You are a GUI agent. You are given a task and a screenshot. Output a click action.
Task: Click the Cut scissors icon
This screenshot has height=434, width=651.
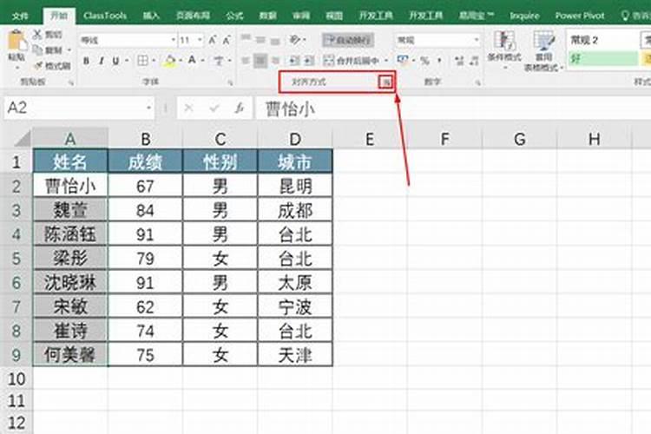tap(38, 35)
